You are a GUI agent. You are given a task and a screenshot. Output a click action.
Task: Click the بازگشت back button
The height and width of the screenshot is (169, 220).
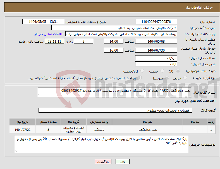tap(103, 161)
